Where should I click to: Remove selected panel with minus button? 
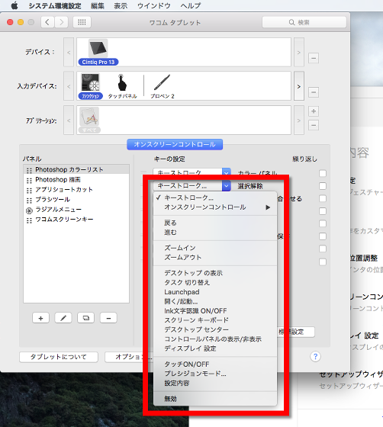[108, 318]
